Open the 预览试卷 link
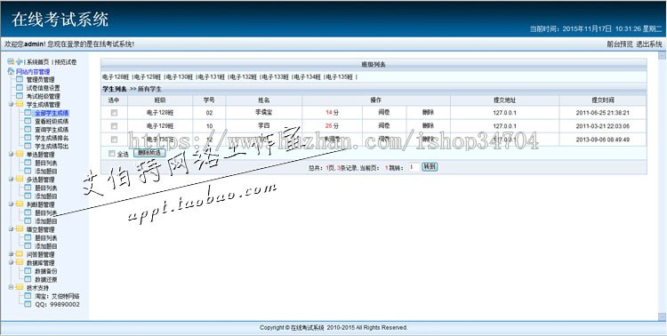The width and height of the screenshot is (667, 336). [x=66, y=62]
